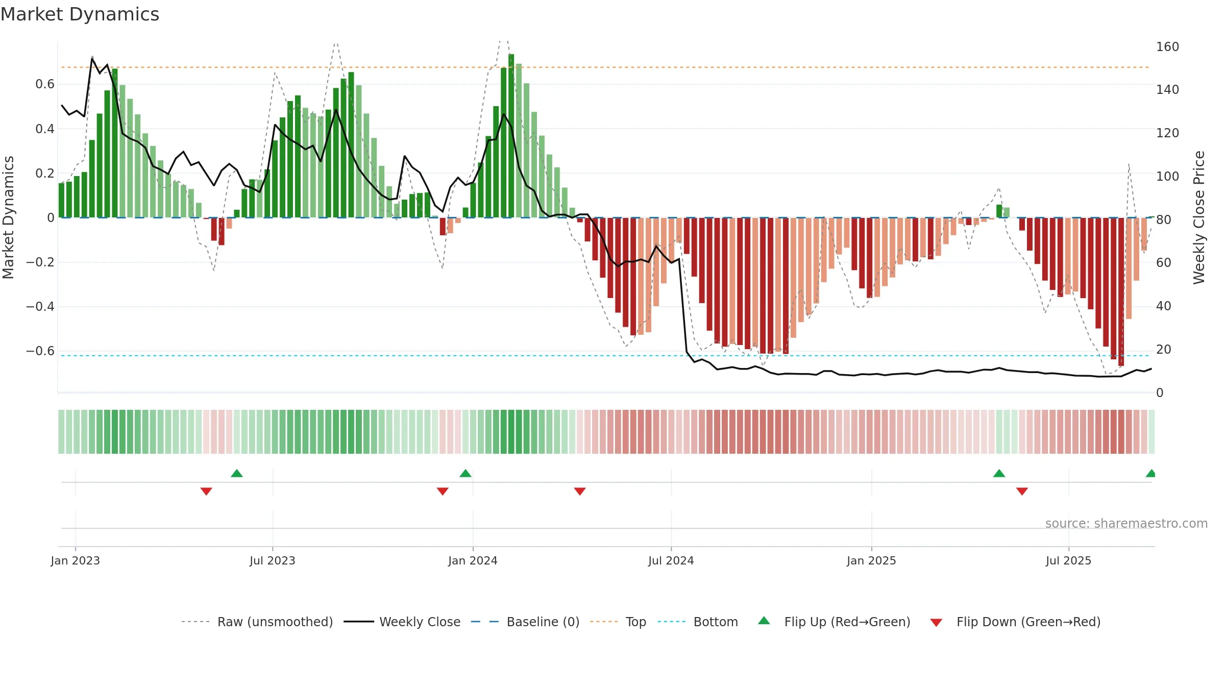Toggle the Bottom legend entry
This screenshot has width=1225, height=689.
(x=698, y=622)
